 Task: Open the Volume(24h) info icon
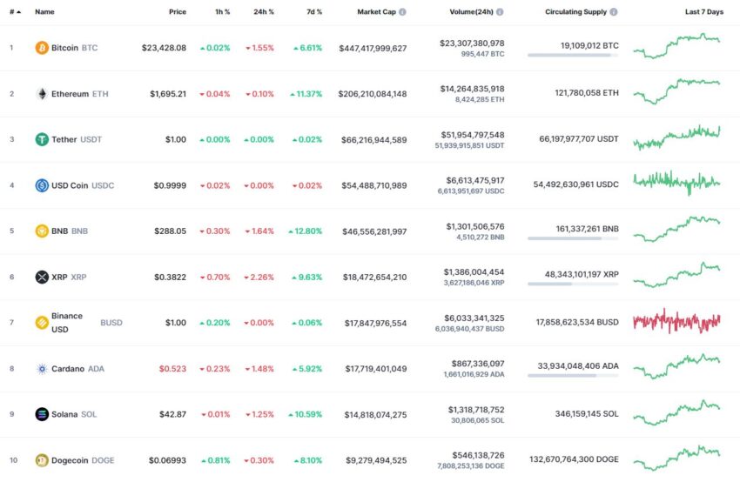pos(500,12)
